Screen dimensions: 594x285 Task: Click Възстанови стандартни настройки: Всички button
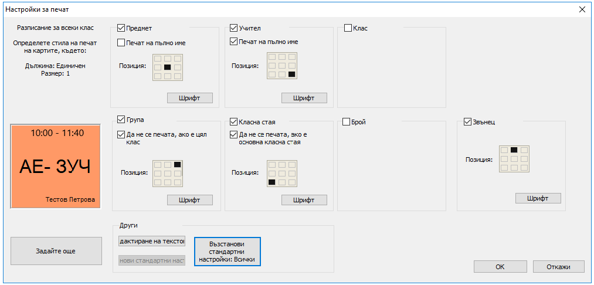227,252
